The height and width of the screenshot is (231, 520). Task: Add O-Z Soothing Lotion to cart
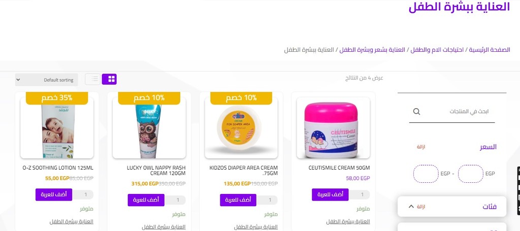point(54,194)
